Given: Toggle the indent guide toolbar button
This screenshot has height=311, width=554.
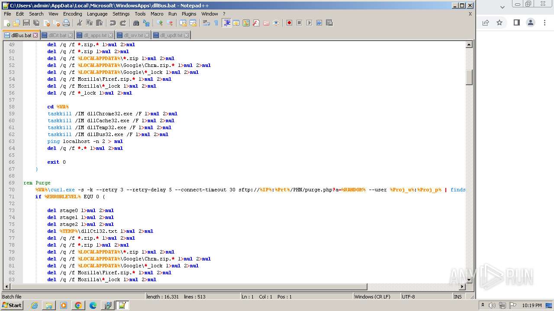Looking at the screenshot, I should click(226, 23).
